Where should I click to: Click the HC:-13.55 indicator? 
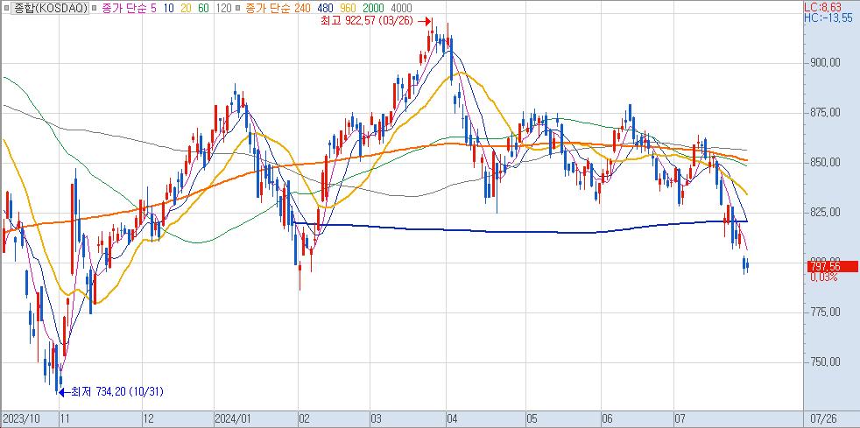828,18
